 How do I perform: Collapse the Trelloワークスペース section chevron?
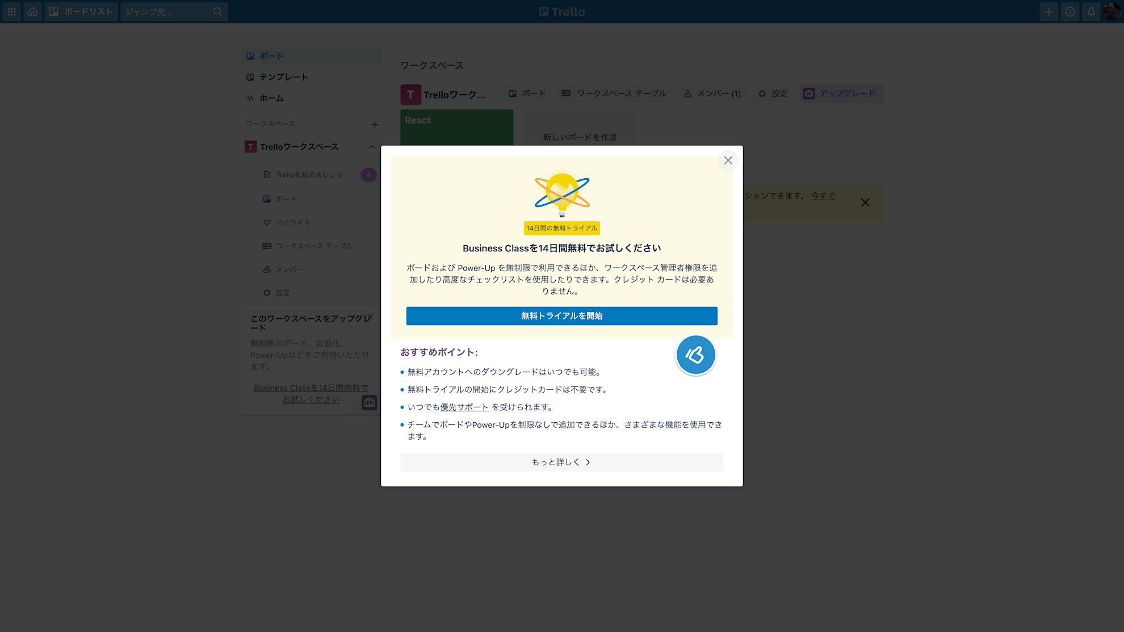pos(372,147)
